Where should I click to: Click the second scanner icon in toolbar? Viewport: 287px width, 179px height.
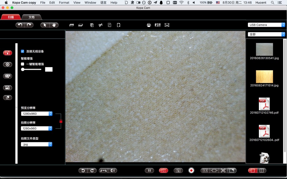[x=81, y=25]
